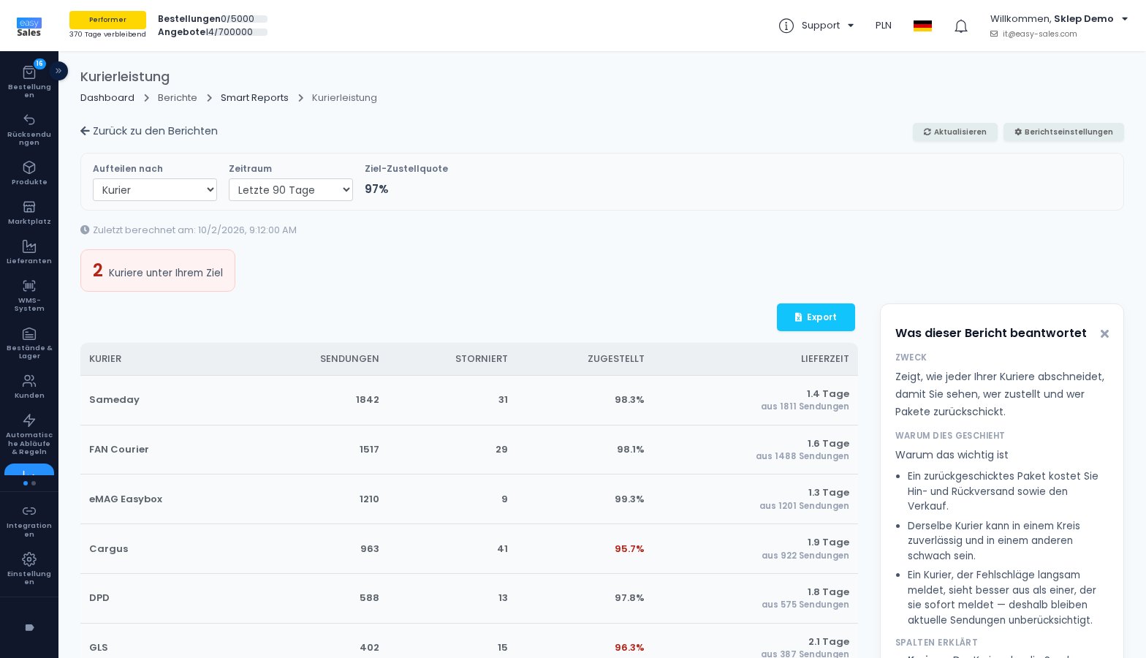The width and height of the screenshot is (1146, 658).
Task: Open Marktplatz sidebar section
Action: pos(29,213)
